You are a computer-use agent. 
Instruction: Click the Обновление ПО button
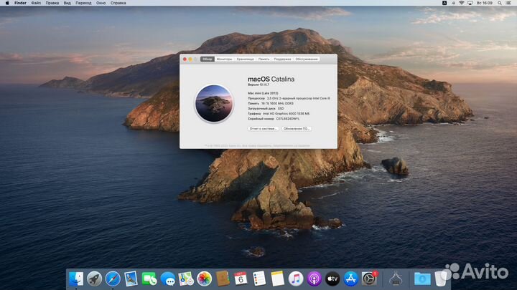pyautogui.click(x=297, y=129)
